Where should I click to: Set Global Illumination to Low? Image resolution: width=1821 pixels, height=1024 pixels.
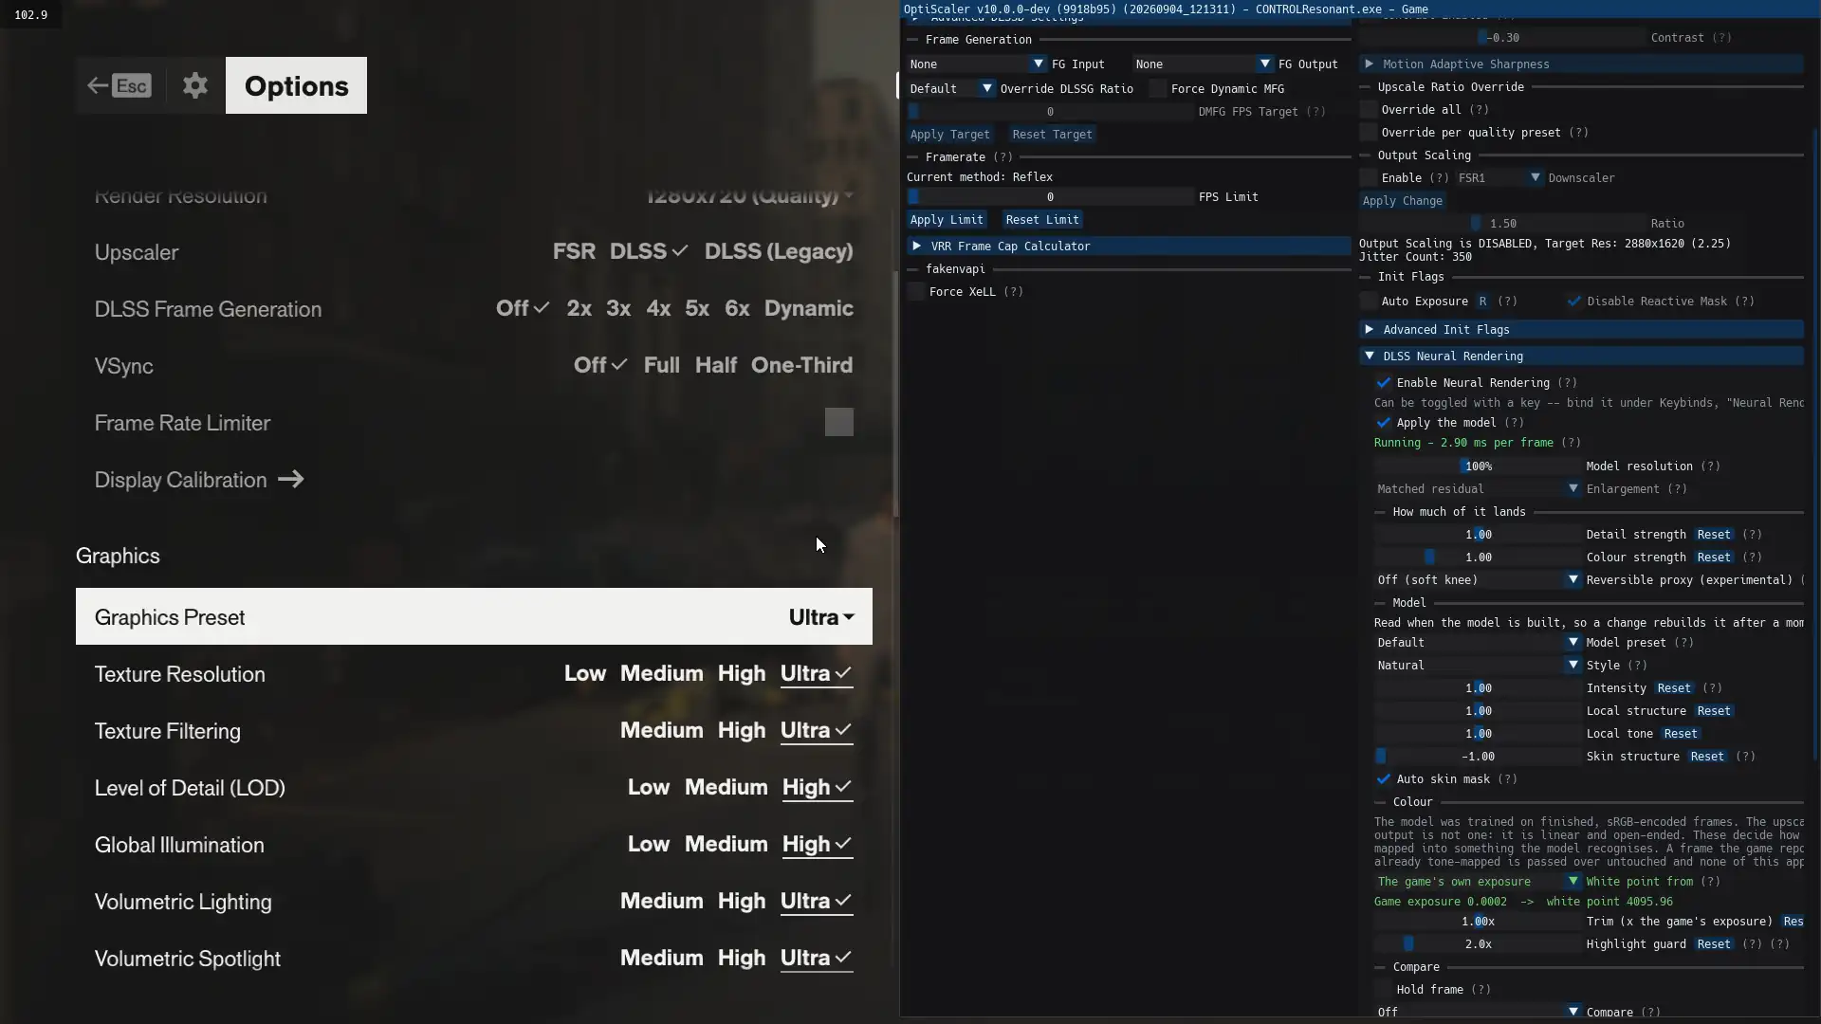pos(648,844)
